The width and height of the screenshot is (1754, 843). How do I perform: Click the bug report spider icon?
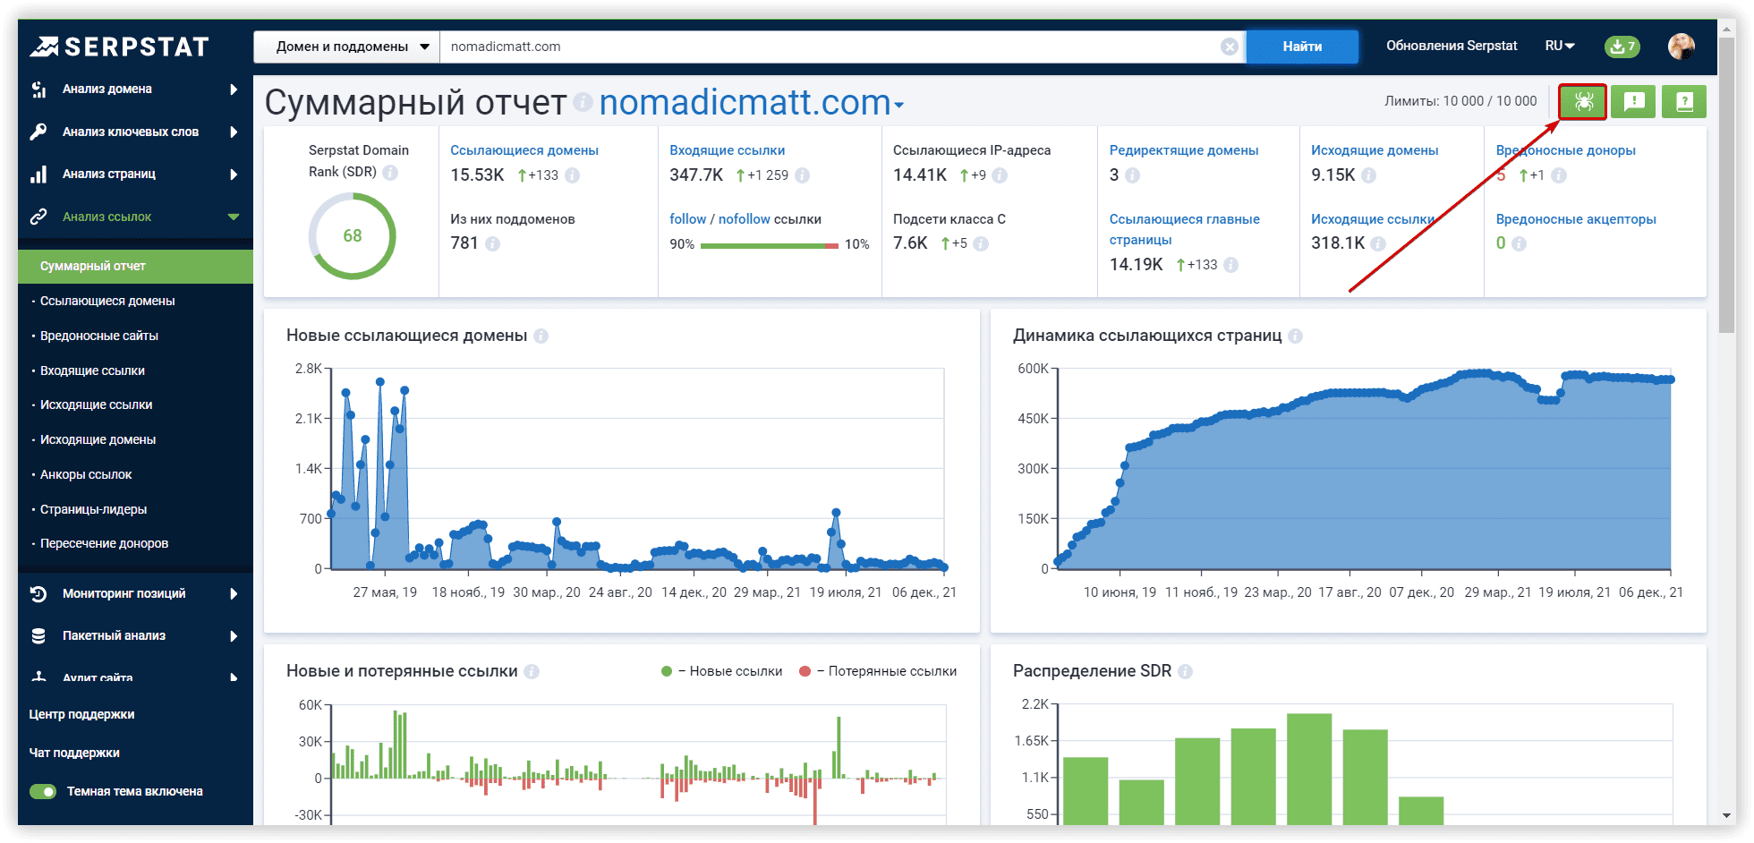tap(1582, 102)
